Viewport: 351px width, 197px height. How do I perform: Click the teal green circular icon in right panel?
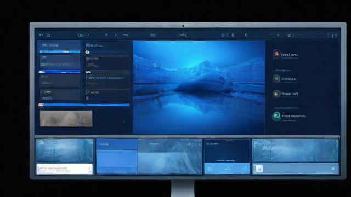click(x=276, y=116)
